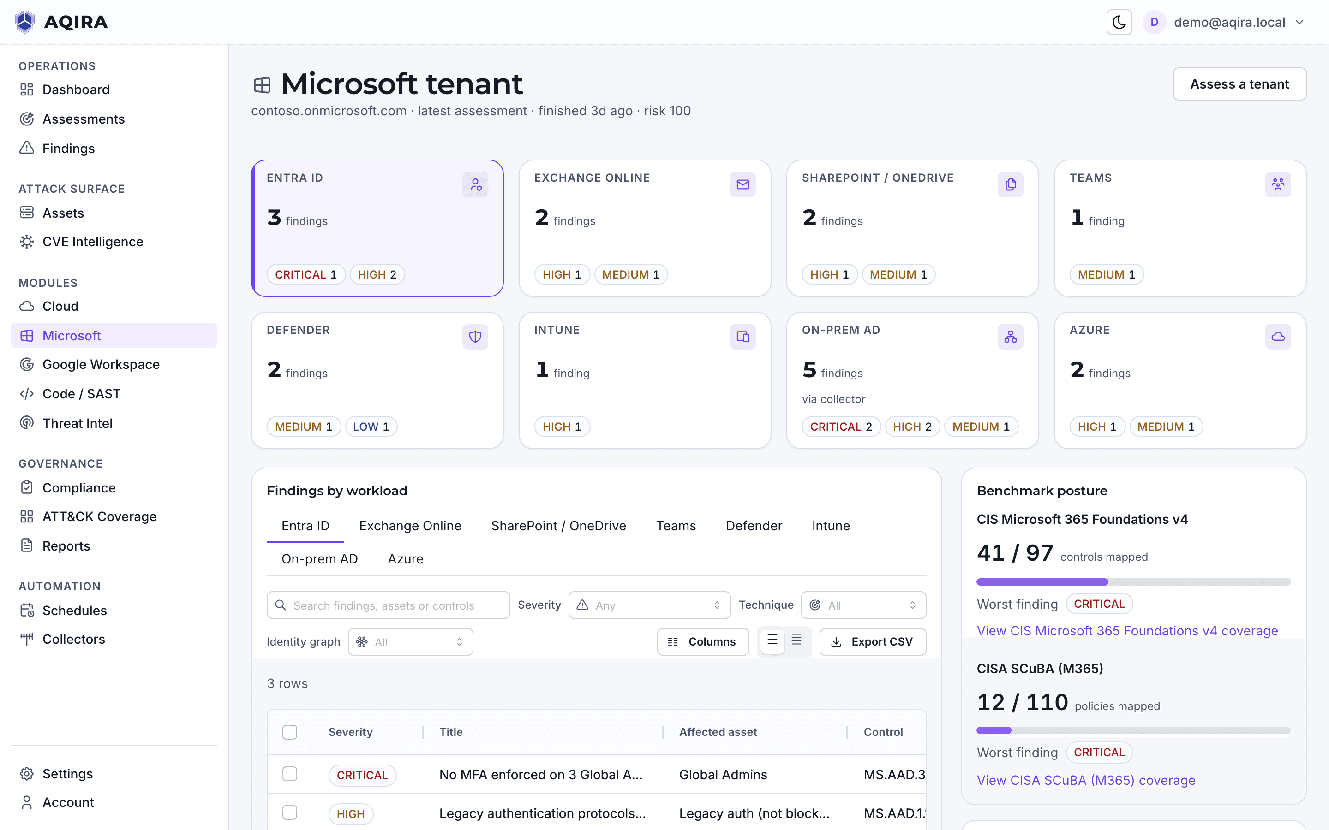Open Assets via its sidebar icon
Viewport: 1329px width, 830px height.
coord(26,213)
